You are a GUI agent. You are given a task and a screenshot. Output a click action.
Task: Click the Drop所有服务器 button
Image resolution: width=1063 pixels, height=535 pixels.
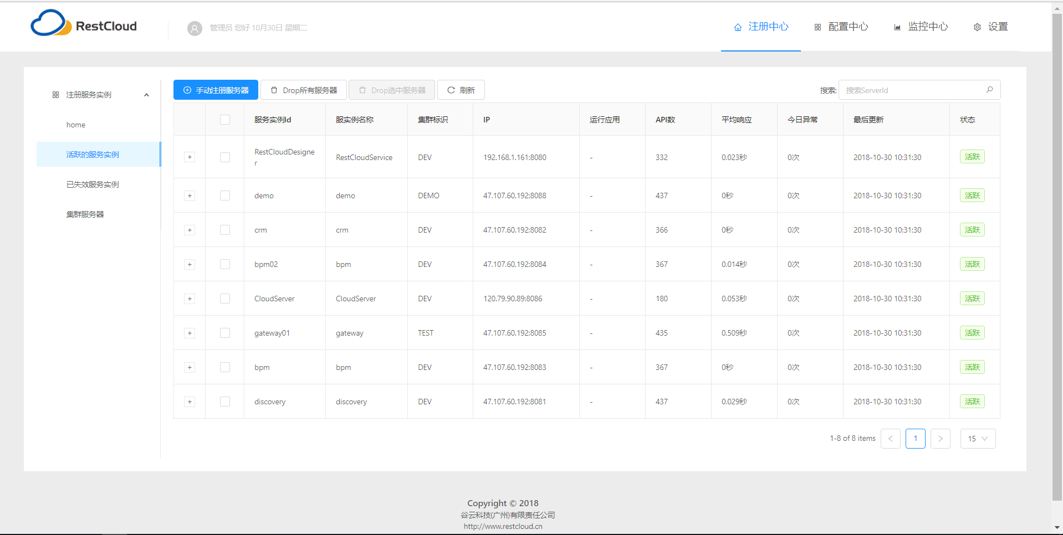pyautogui.click(x=304, y=90)
